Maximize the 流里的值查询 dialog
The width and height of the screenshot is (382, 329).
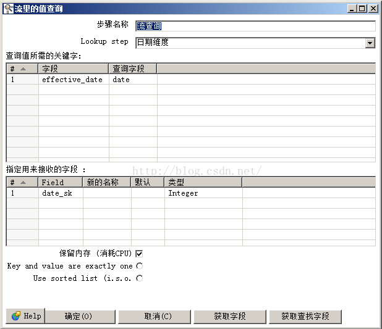pos(362,9)
